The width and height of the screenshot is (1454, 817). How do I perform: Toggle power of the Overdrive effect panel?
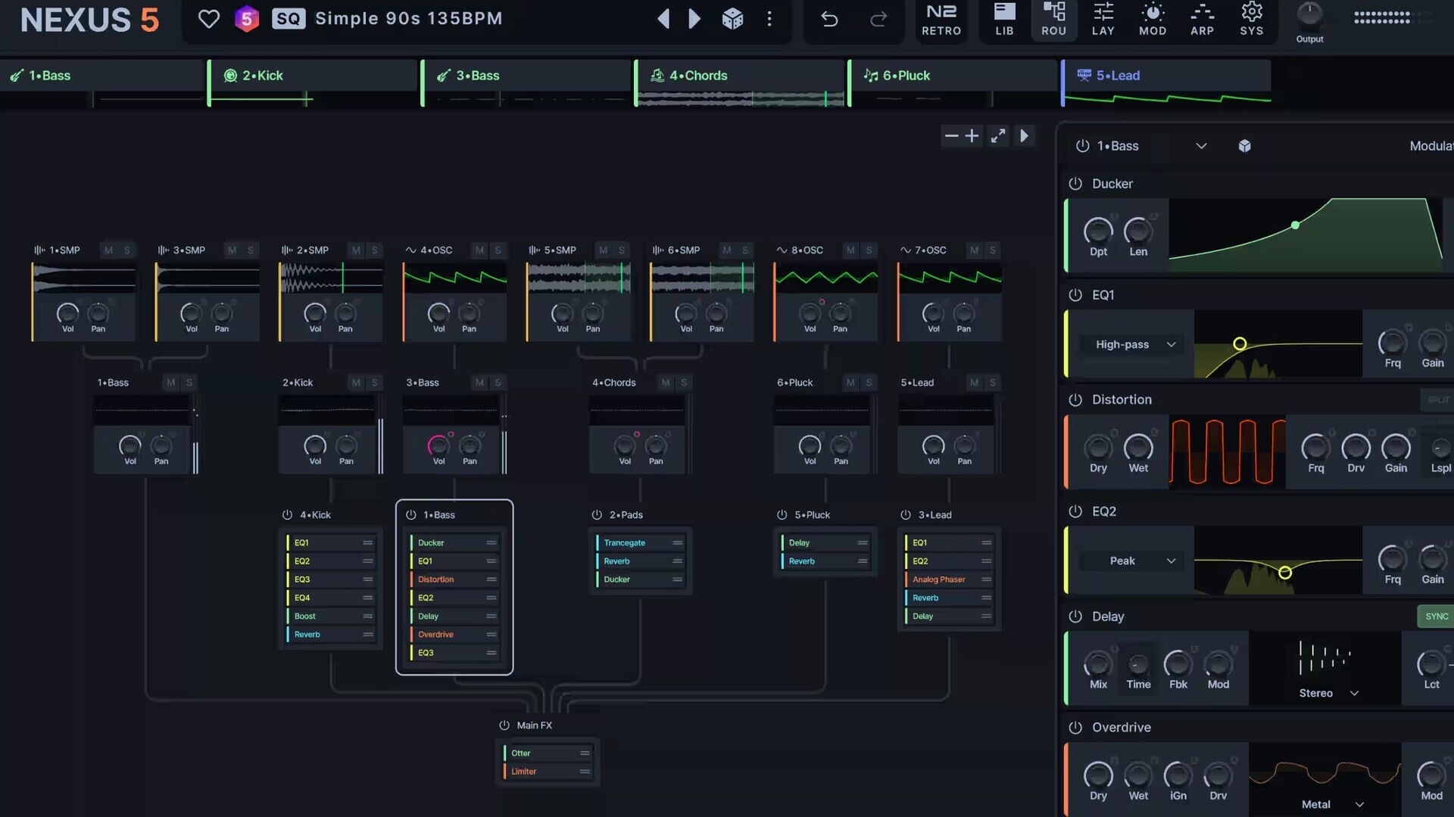point(1075,727)
